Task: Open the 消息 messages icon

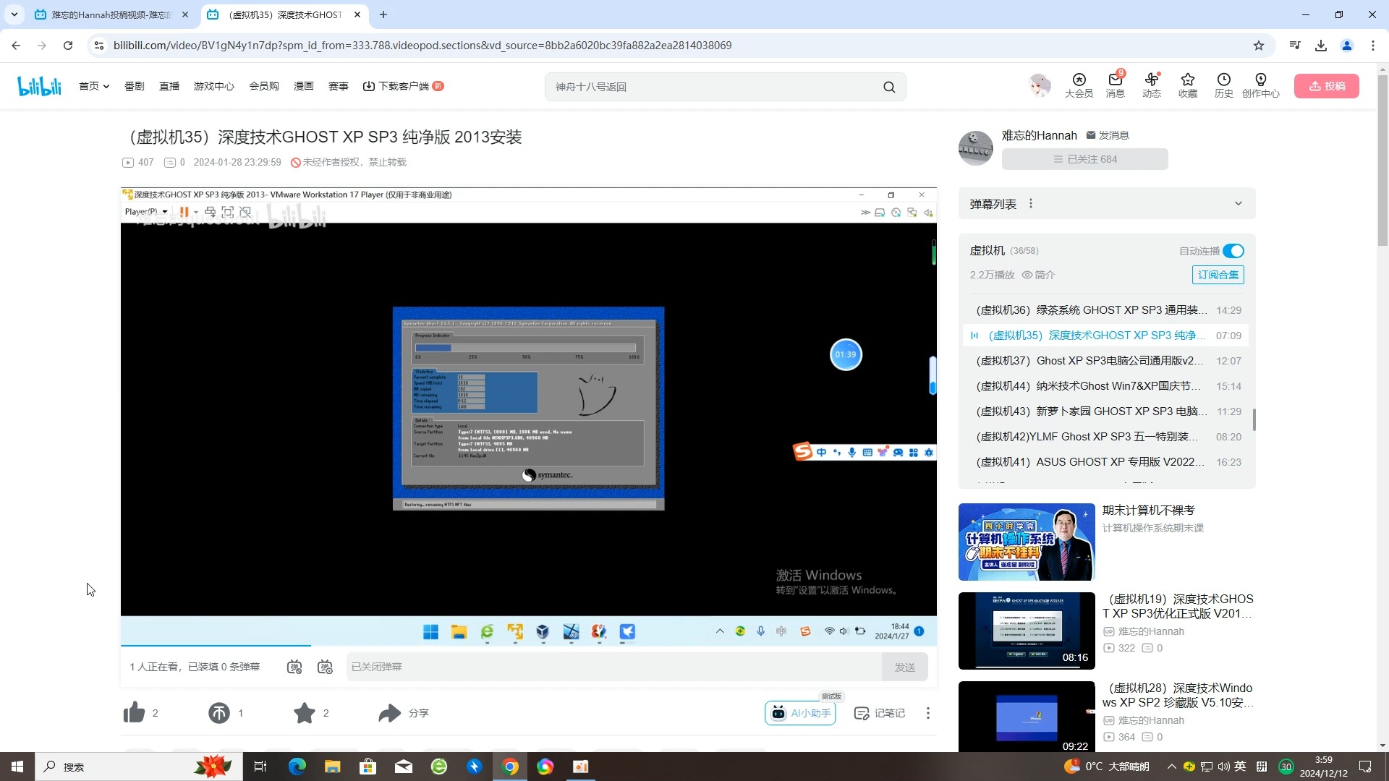Action: pyautogui.click(x=1115, y=85)
